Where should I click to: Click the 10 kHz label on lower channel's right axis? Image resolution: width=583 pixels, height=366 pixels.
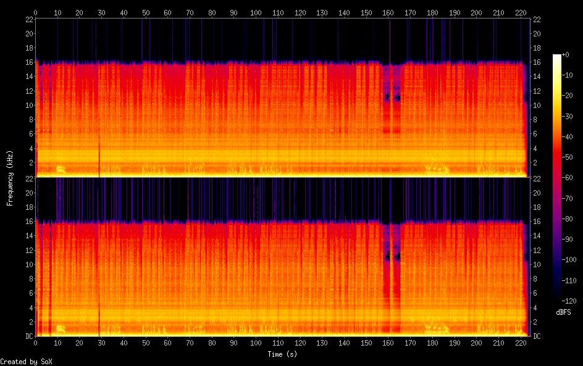537,264
